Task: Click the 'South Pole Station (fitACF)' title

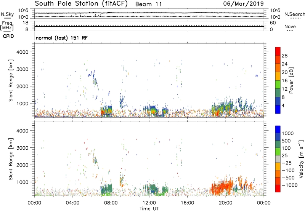Action: [x=81, y=4]
